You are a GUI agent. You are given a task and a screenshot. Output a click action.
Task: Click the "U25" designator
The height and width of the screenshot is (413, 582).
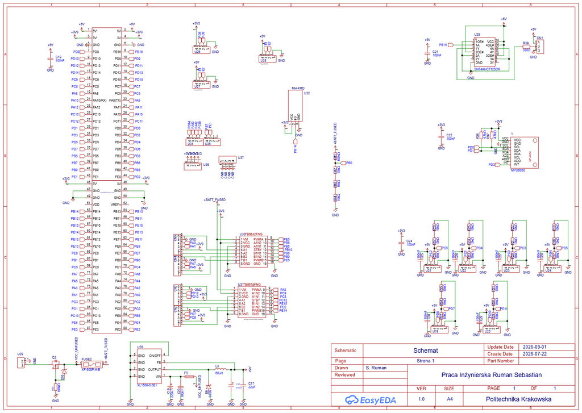(477, 35)
